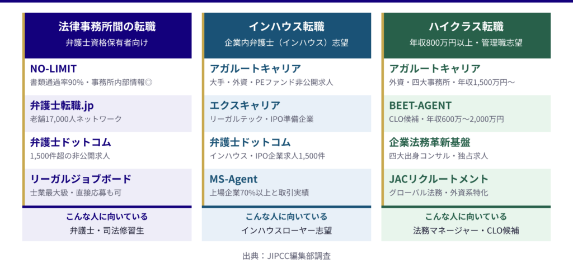Click the 弁護士転職.jp entry
The width and height of the screenshot is (573, 264).
(x=62, y=105)
